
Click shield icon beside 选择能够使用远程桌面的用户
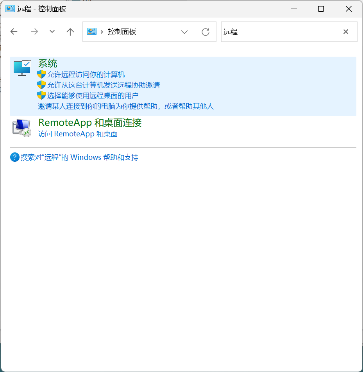point(41,95)
